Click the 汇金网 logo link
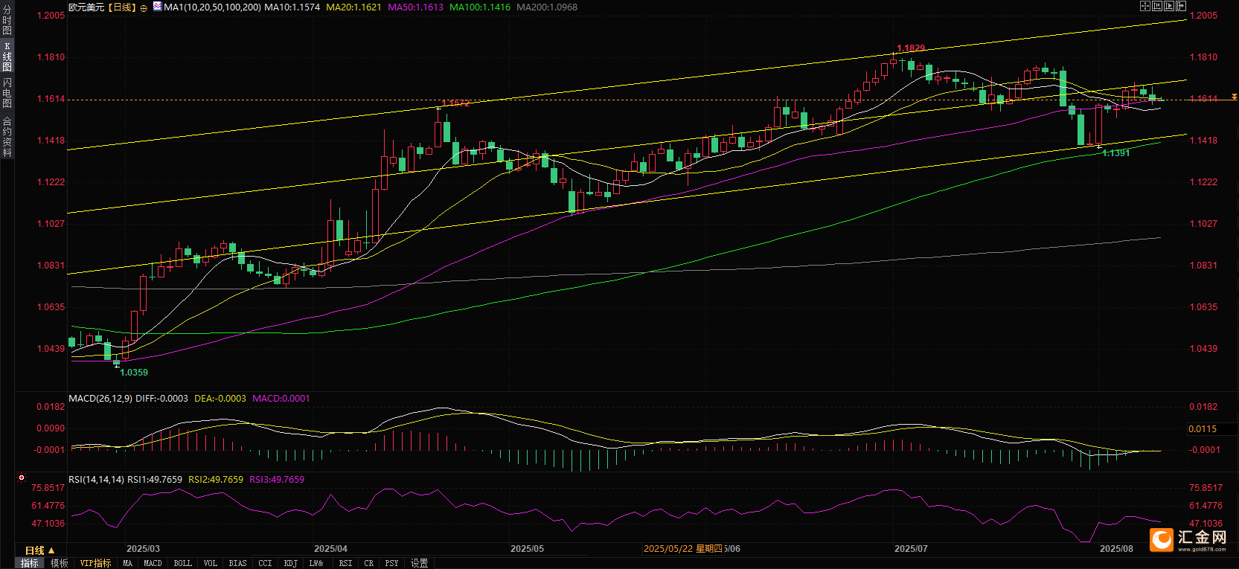Image resolution: width=1239 pixels, height=569 pixels. click(x=1188, y=540)
